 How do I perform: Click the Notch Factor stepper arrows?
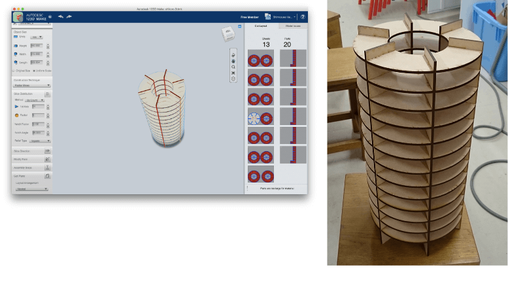(x=48, y=124)
